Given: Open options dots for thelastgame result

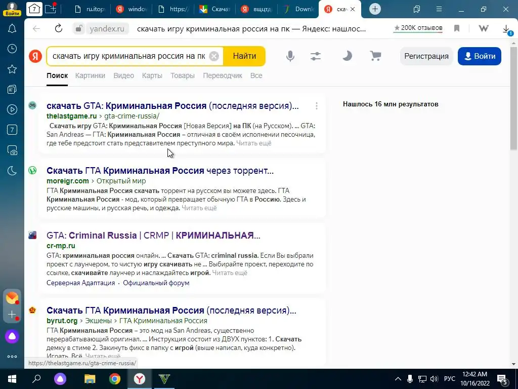Looking at the screenshot, I should [x=317, y=106].
